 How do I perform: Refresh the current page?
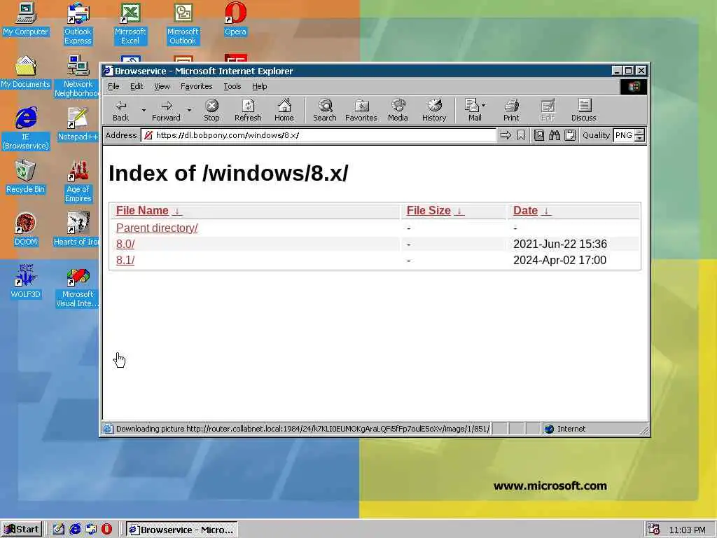[x=248, y=110]
